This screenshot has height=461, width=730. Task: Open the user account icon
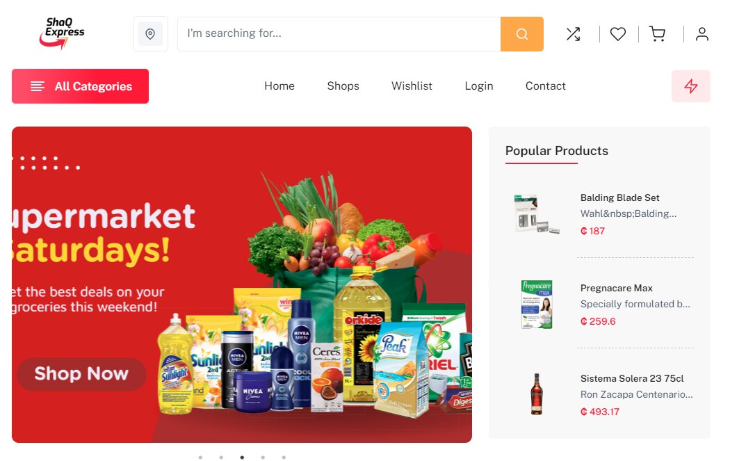(x=702, y=34)
